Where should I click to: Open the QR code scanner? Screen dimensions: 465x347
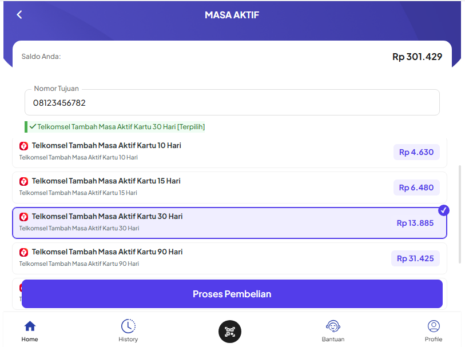(229, 332)
